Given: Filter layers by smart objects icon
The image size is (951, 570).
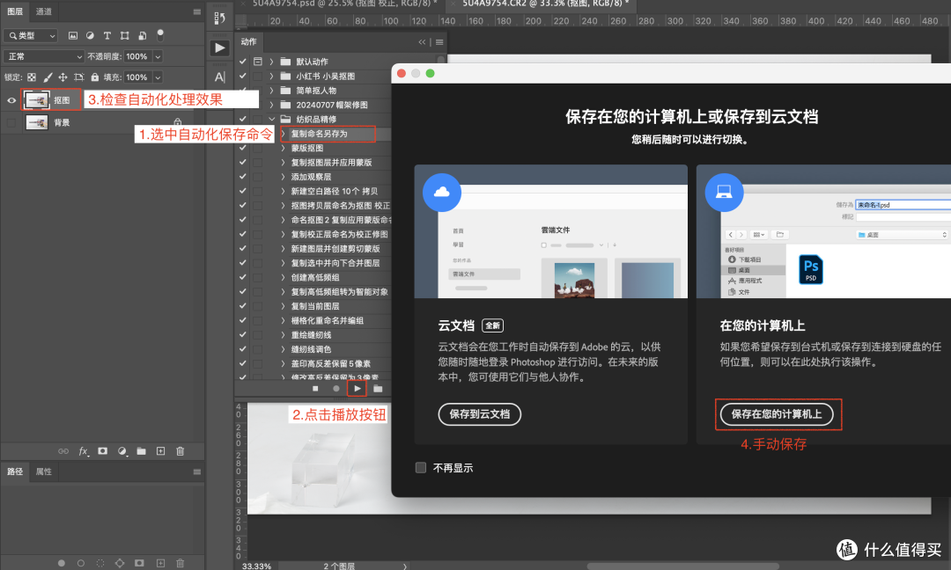Looking at the screenshot, I should 142,36.
